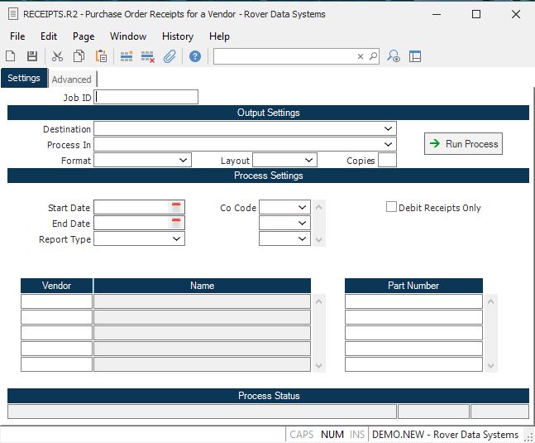
Task: Open the Window menu
Action: [x=128, y=36]
